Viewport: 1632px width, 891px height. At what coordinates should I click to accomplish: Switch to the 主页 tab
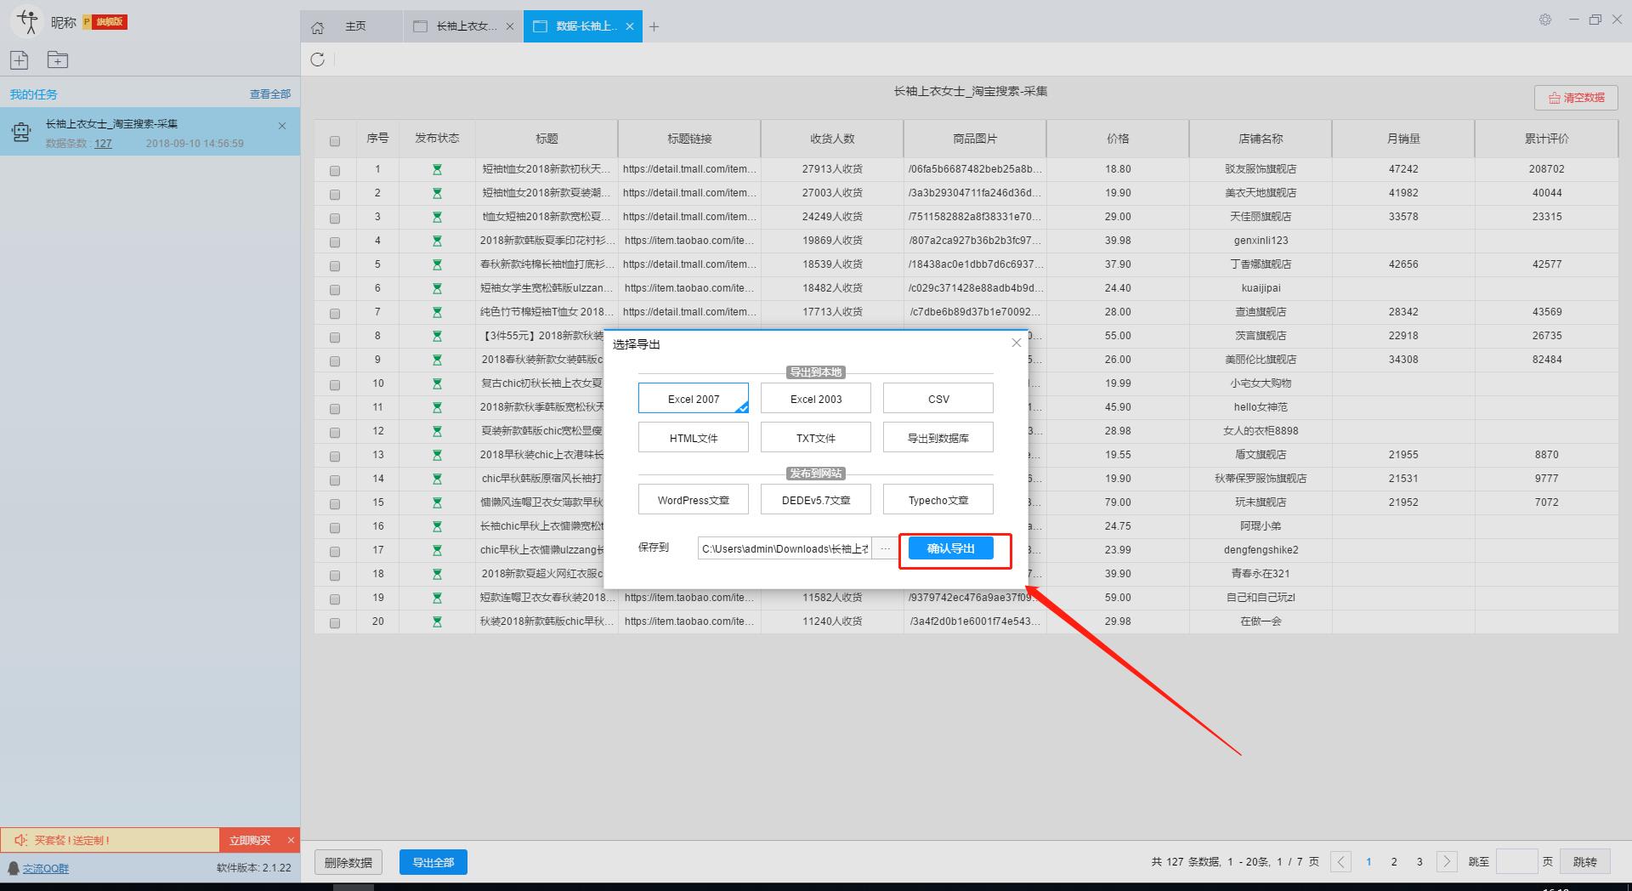pyautogui.click(x=352, y=26)
